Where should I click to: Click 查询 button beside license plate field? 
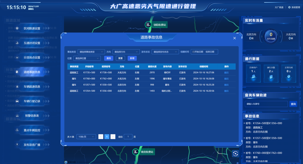pos(293,104)
